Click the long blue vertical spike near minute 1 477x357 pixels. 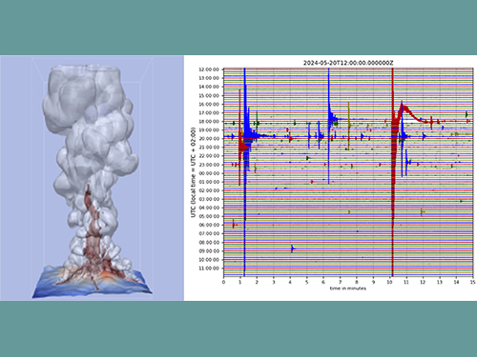click(244, 171)
